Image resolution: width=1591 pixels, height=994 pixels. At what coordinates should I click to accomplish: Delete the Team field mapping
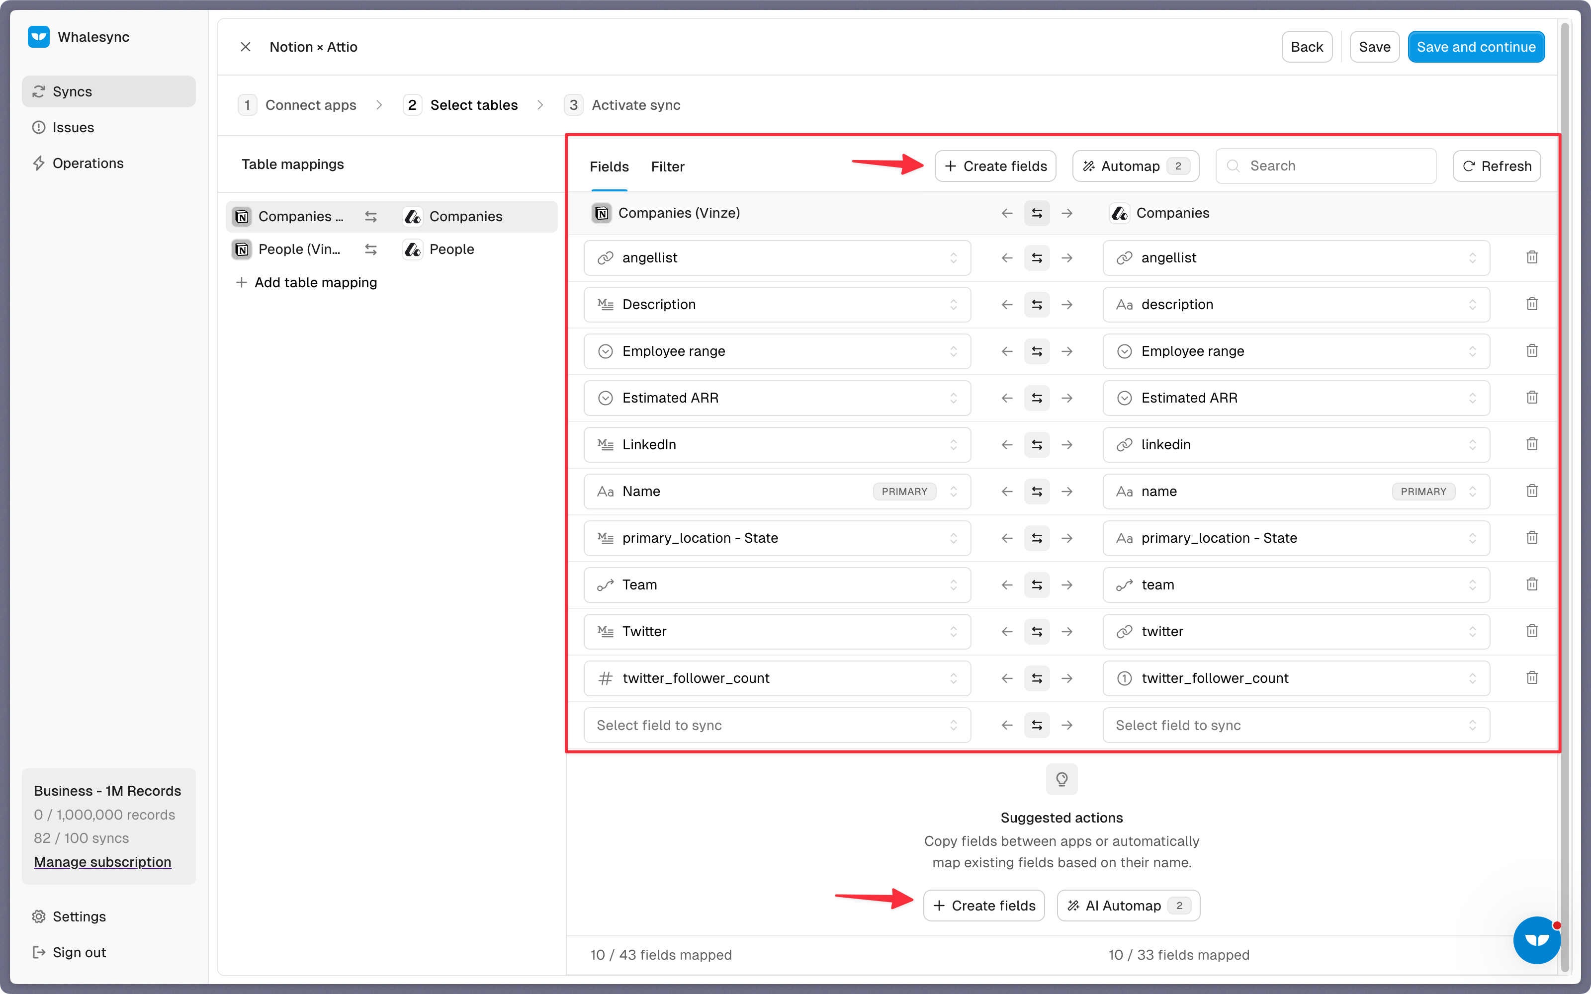click(1532, 584)
